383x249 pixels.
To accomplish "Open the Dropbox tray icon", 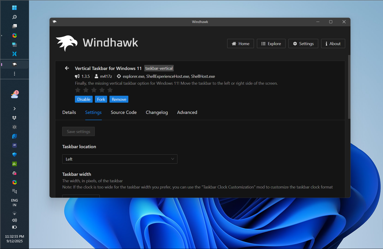I will (14, 118).
